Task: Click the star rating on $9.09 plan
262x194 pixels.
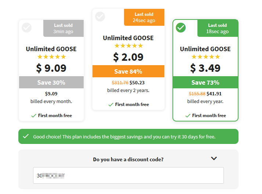Action: click(51, 57)
